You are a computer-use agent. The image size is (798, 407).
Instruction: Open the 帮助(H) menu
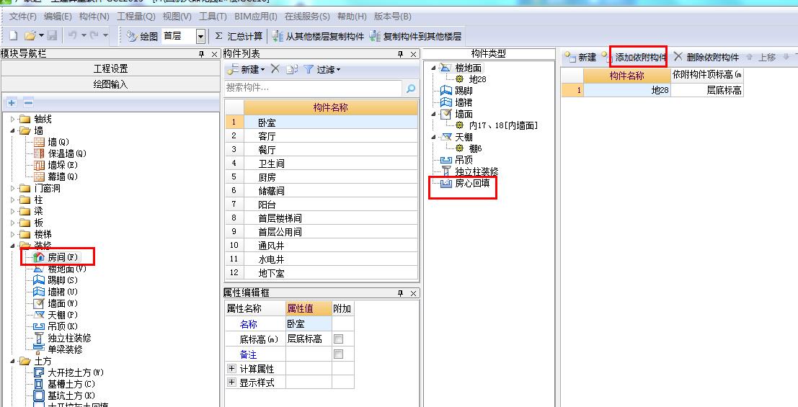352,17
